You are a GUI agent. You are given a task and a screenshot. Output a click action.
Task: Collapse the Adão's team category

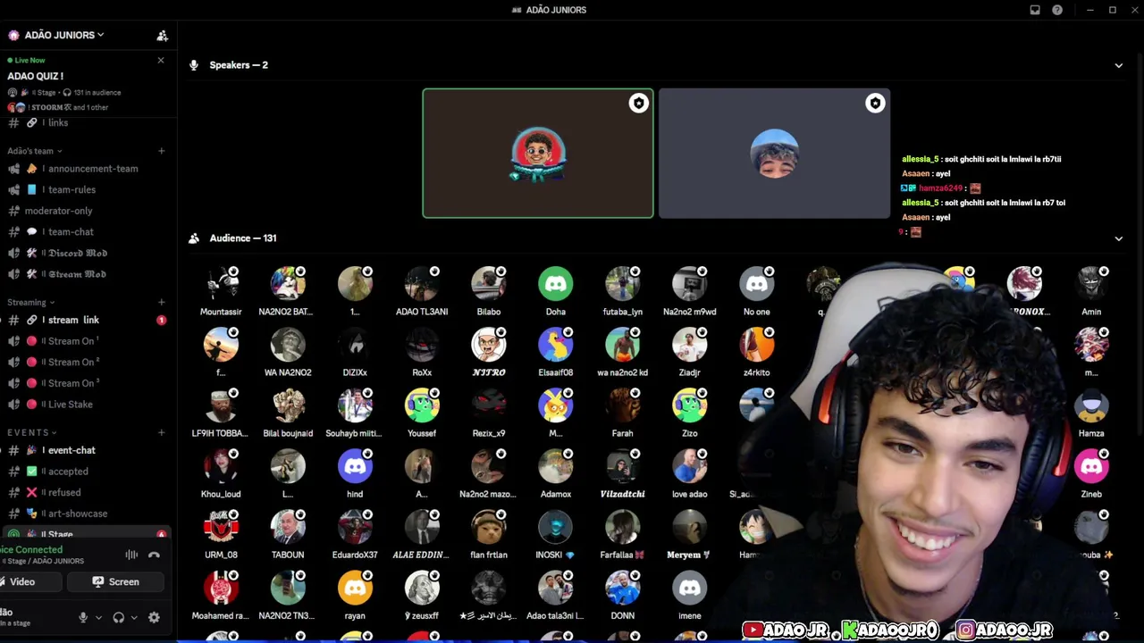pyautogui.click(x=34, y=151)
